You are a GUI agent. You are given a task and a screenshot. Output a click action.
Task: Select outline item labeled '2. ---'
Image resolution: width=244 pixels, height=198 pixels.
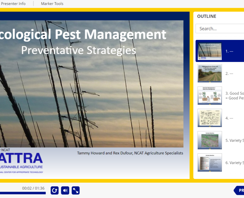click(x=229, y=74)
